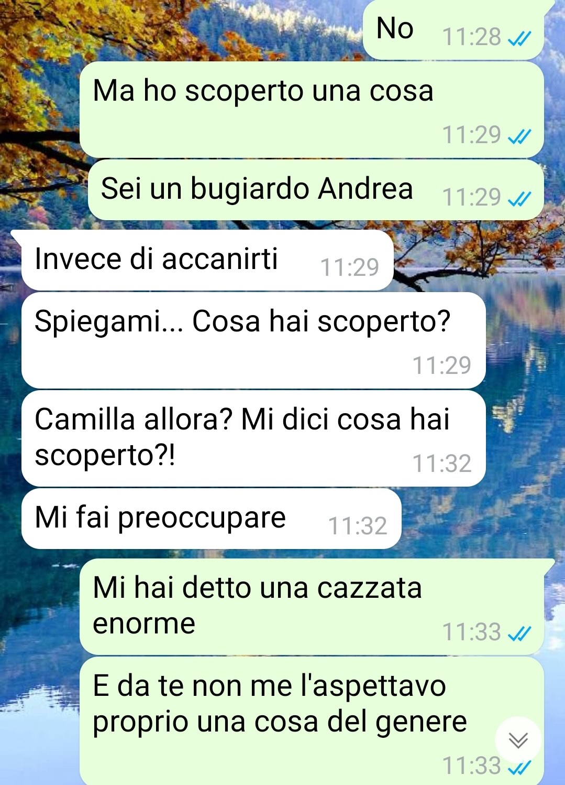Tap the scroll-to-bottom double chevron button

point(518,740)
